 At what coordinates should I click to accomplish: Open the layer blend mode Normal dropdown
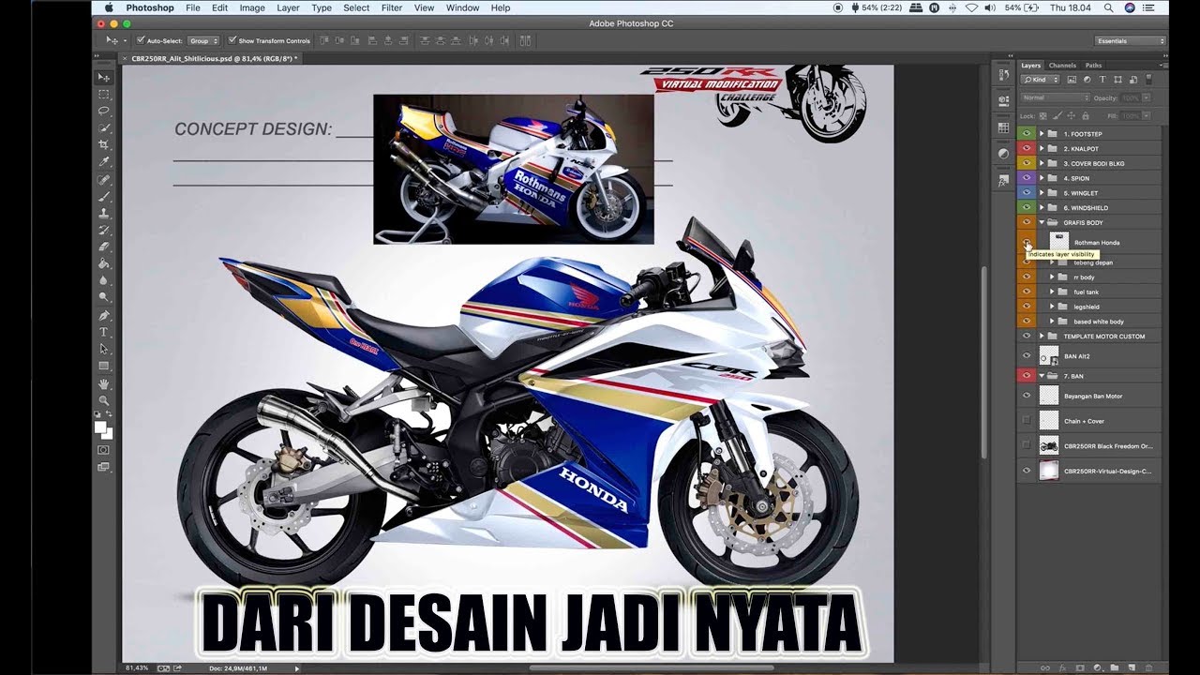(x=1056, y=97)
